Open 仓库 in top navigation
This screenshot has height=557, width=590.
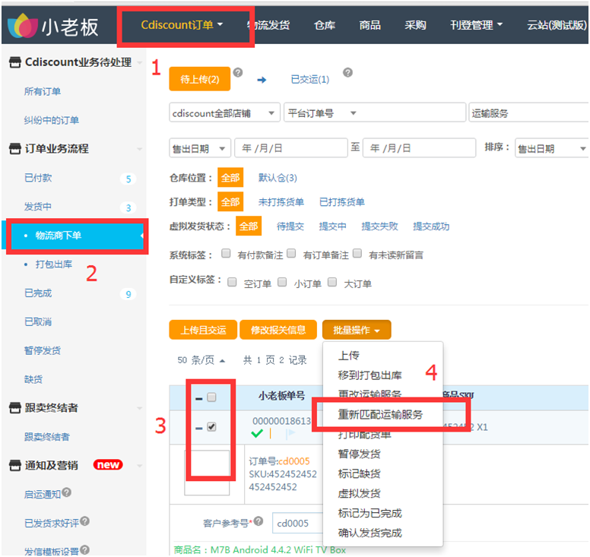(325, 25)
